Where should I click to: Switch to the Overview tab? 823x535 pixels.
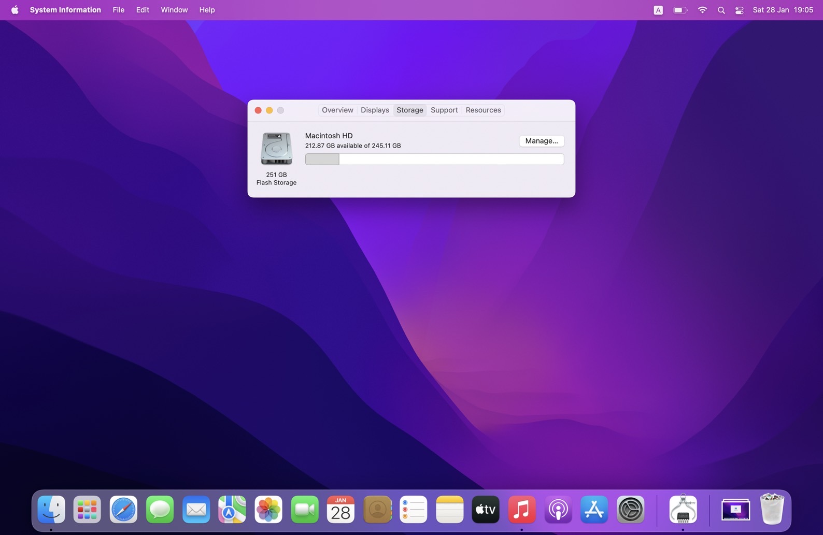[x=337, y=110]
